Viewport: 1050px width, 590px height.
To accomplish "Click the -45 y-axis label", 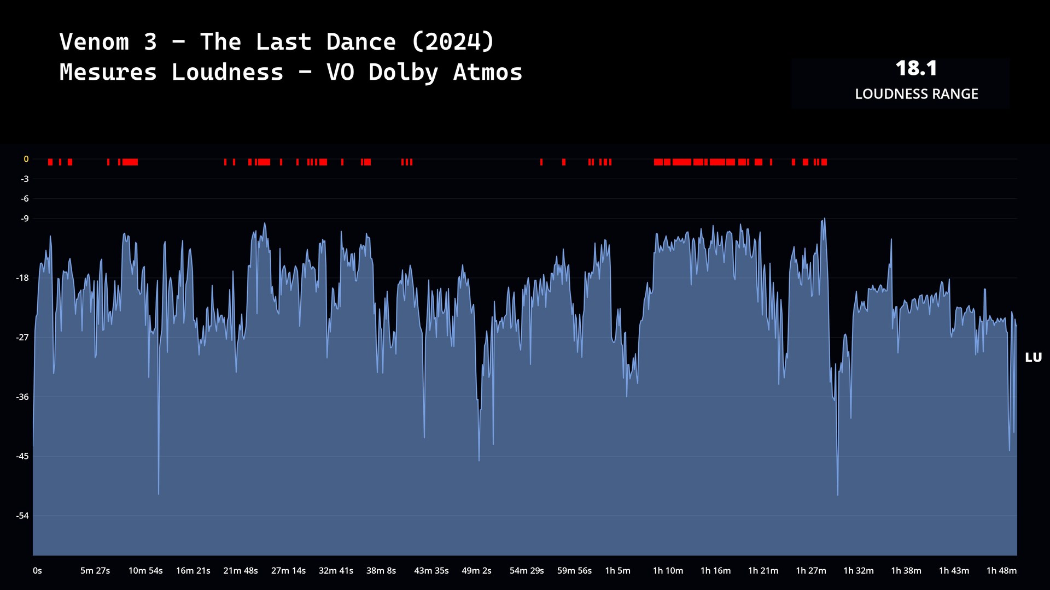I will pos(23,456).
